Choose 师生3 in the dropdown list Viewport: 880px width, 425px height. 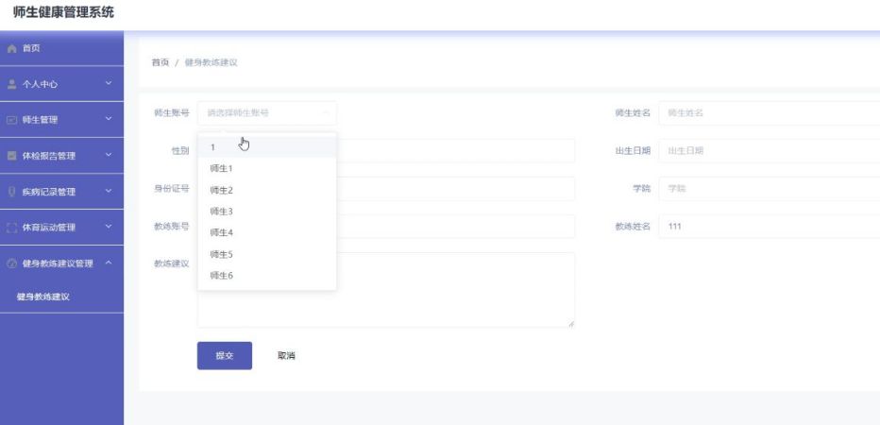click(267, 212)
